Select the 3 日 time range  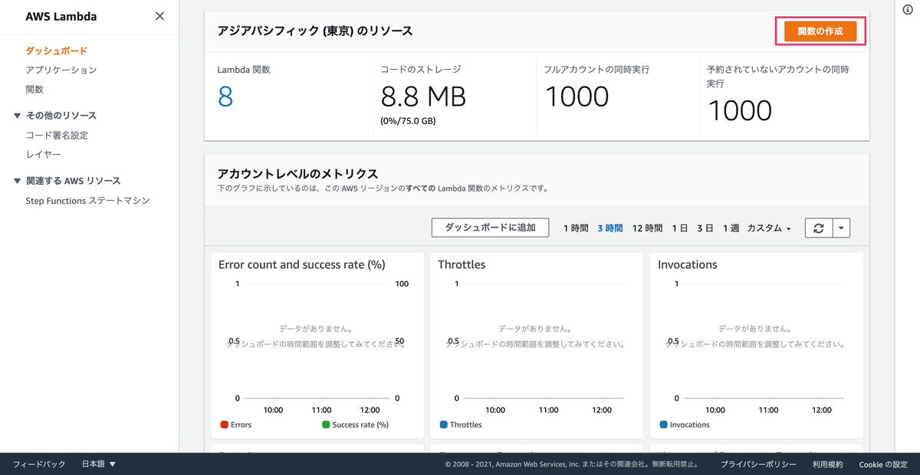tap(705, 228)
